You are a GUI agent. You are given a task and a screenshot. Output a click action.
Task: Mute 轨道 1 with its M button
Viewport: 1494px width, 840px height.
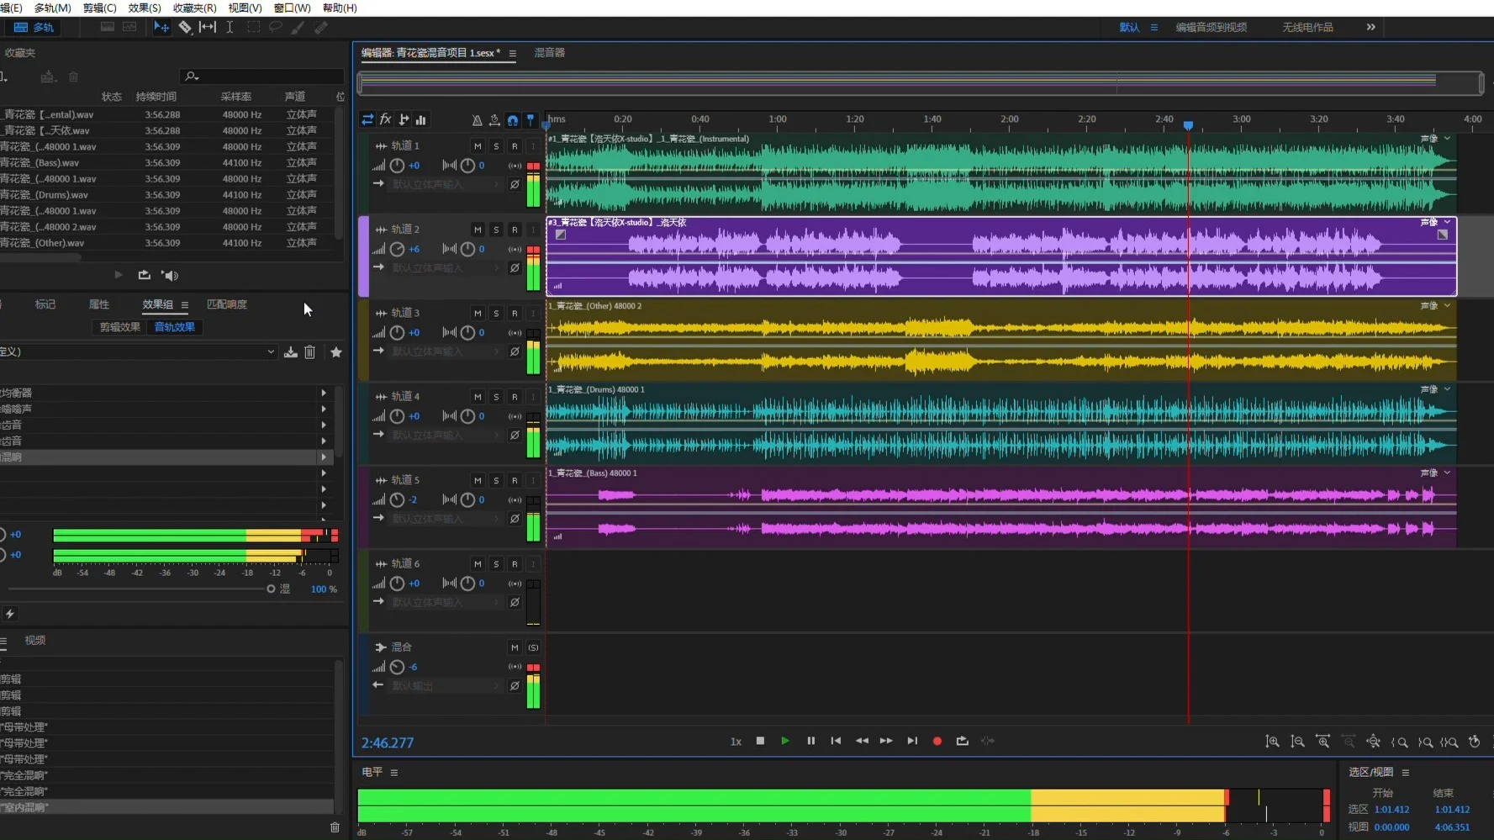click(478, 146)
